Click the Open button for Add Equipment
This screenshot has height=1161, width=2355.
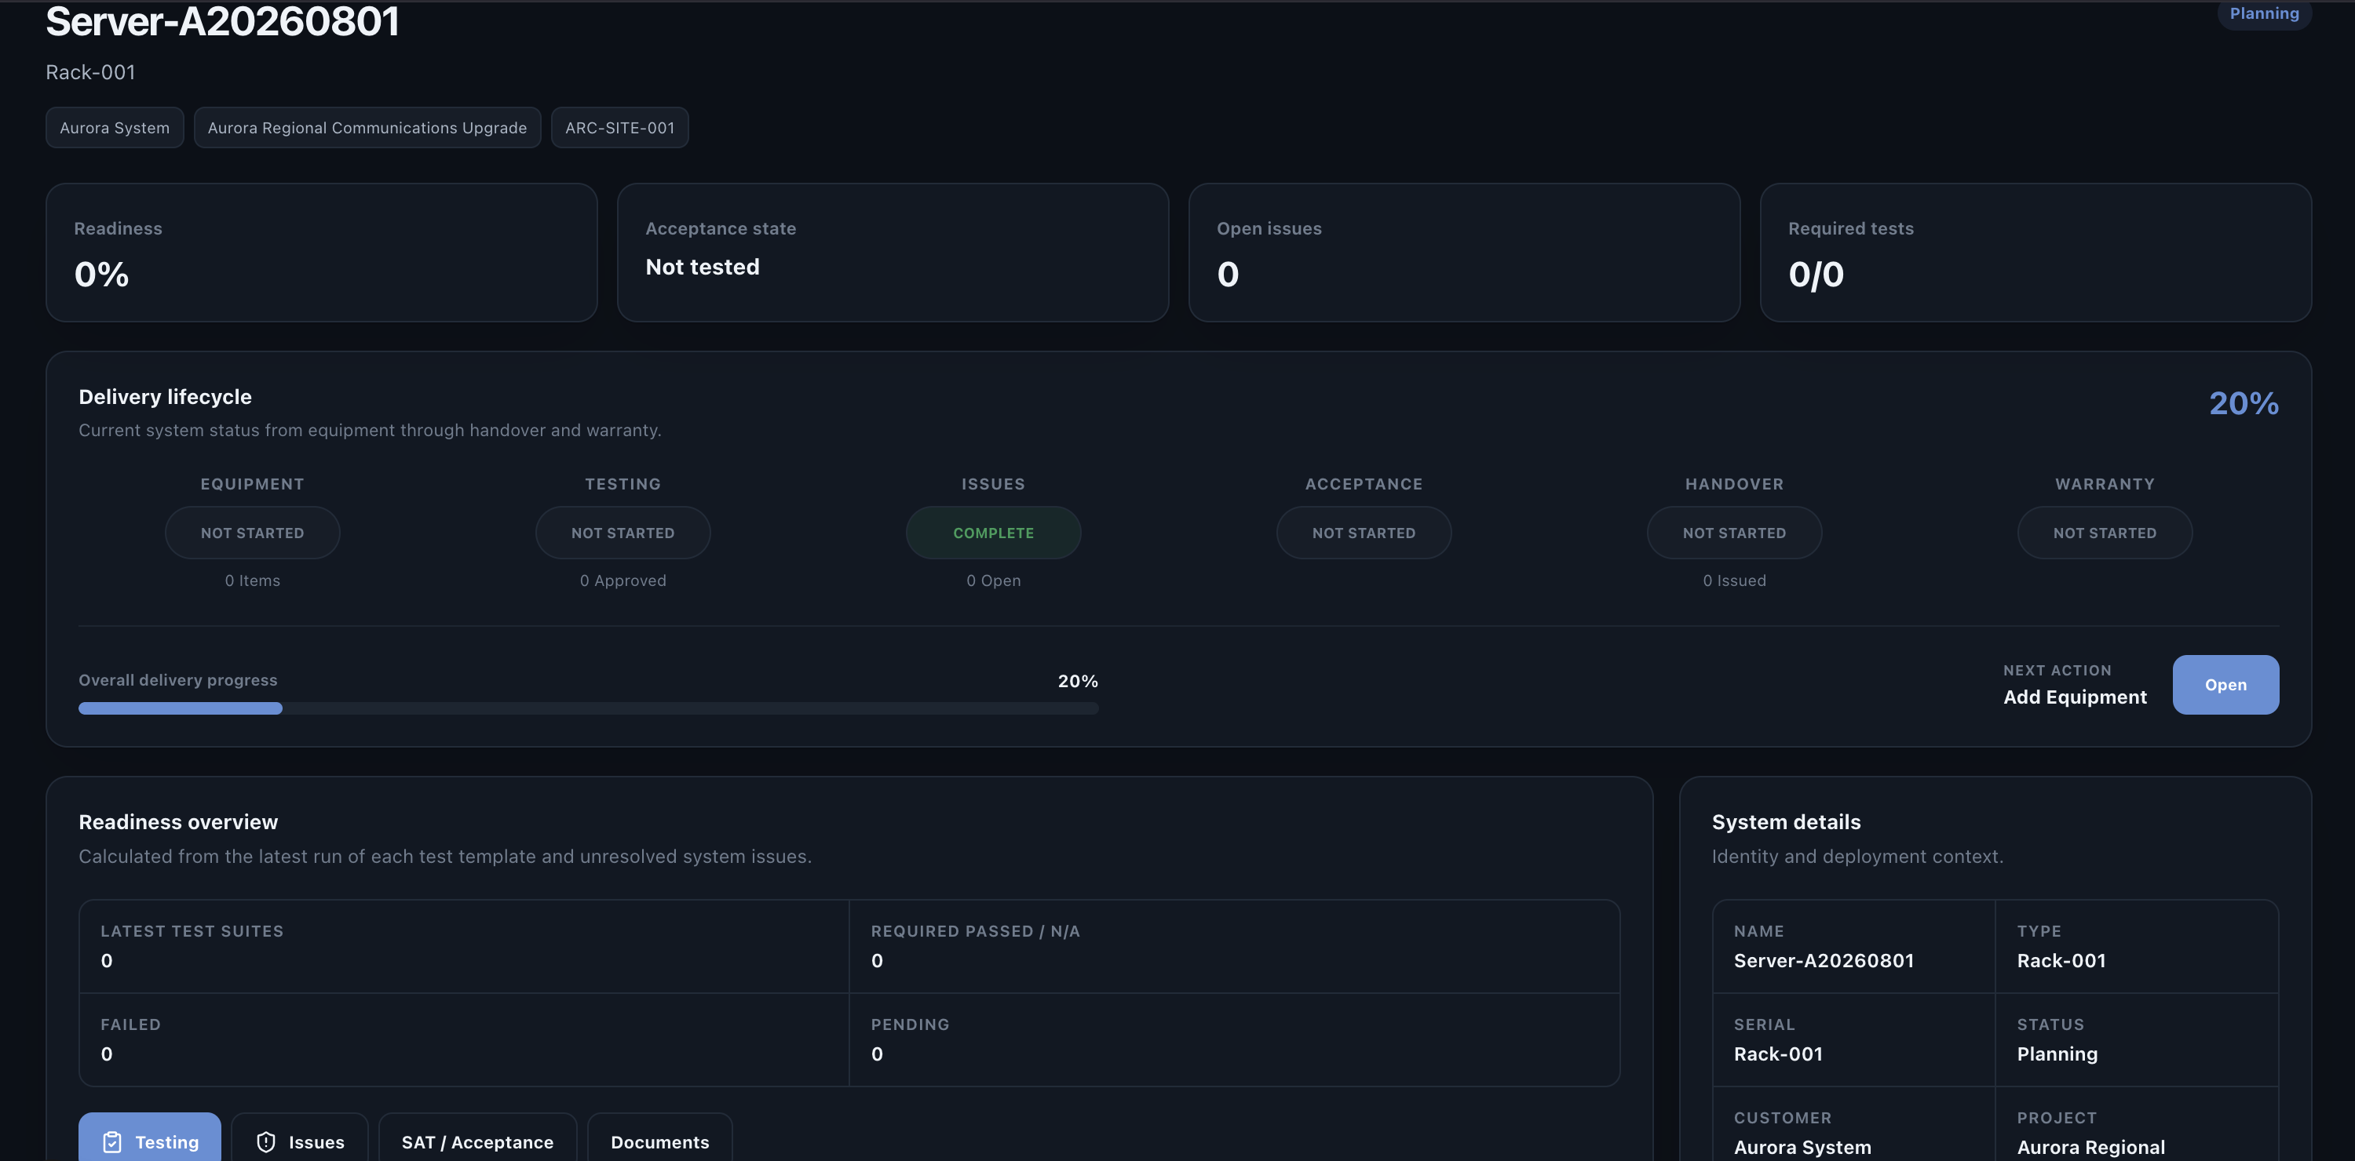pyautogui.click(x=2225, y=684)
